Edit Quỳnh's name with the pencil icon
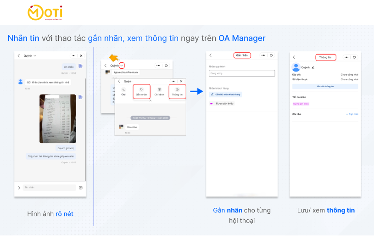374x250 pixels. [x=313, y=67]
